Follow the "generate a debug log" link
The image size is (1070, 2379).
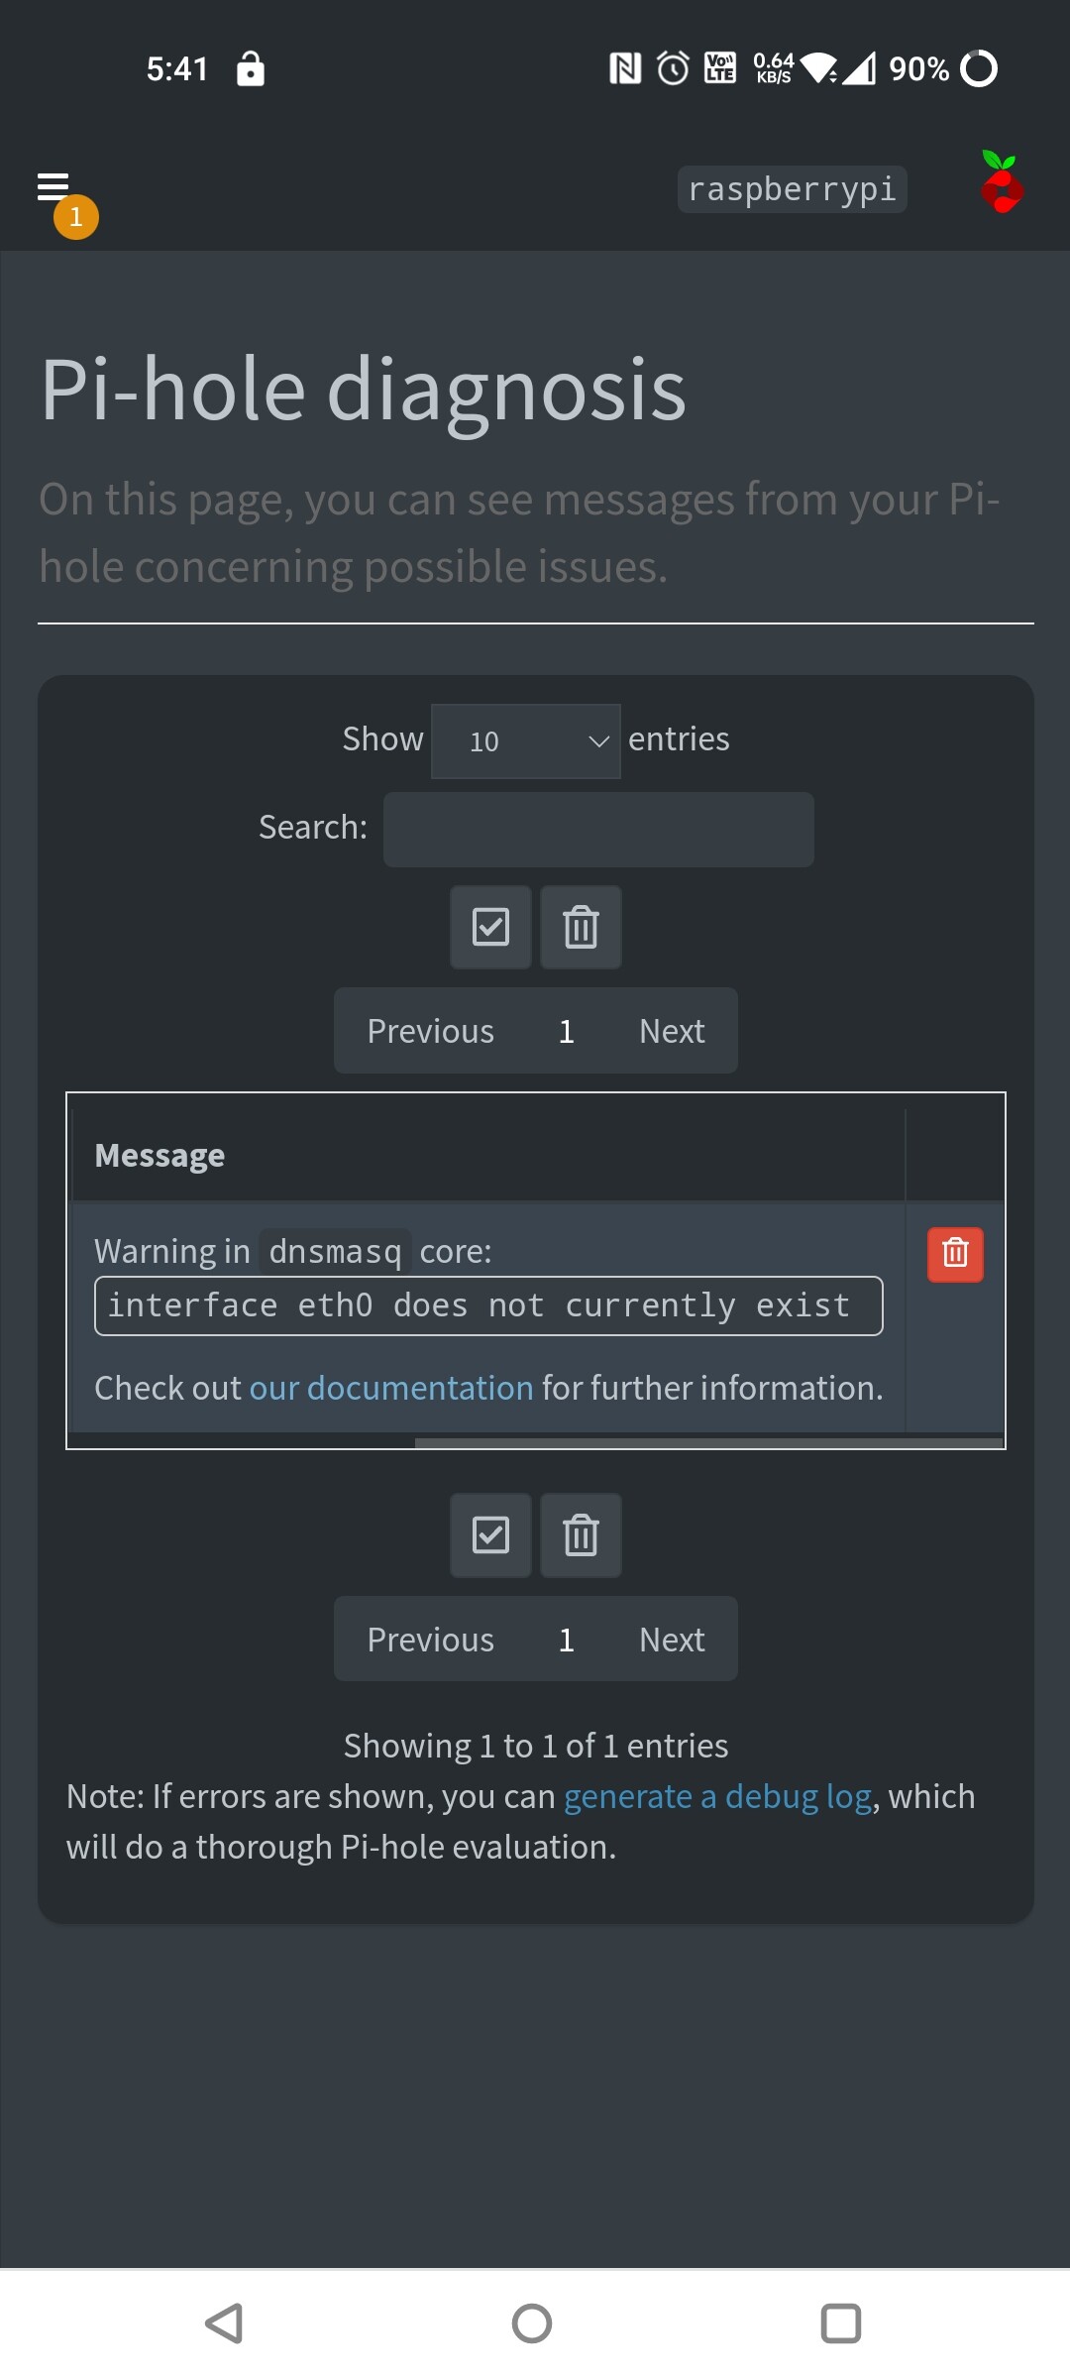tap(717, 1796)
